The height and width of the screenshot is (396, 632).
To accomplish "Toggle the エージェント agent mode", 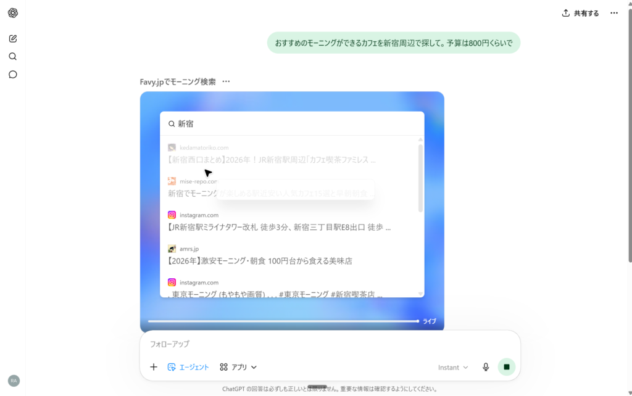I will click(188, 367).
